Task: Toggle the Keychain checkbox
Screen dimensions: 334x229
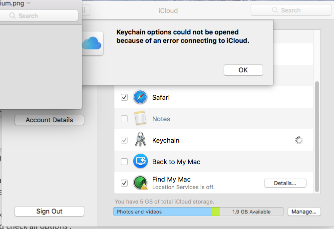Action: point(124,140)
